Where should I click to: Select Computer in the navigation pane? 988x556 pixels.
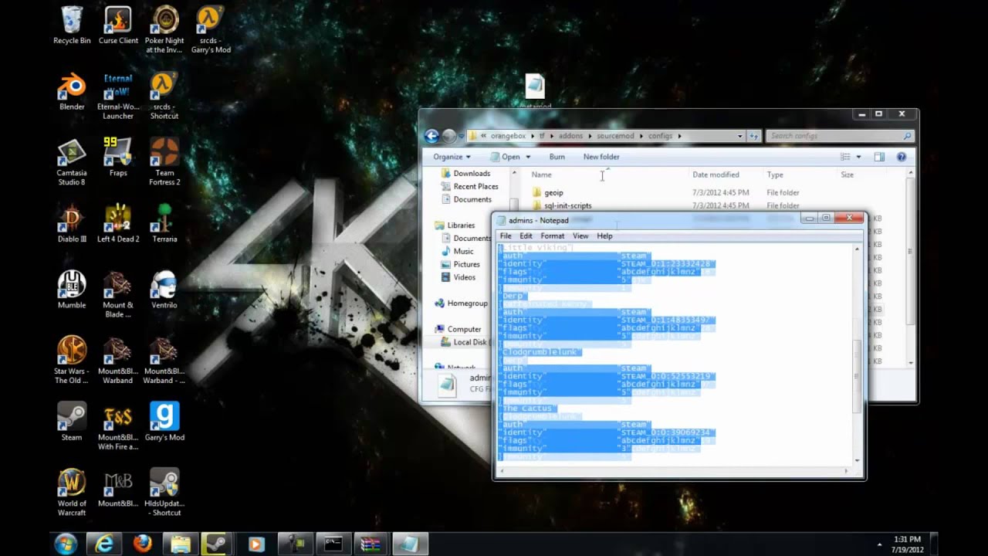[x=464, y=329]
